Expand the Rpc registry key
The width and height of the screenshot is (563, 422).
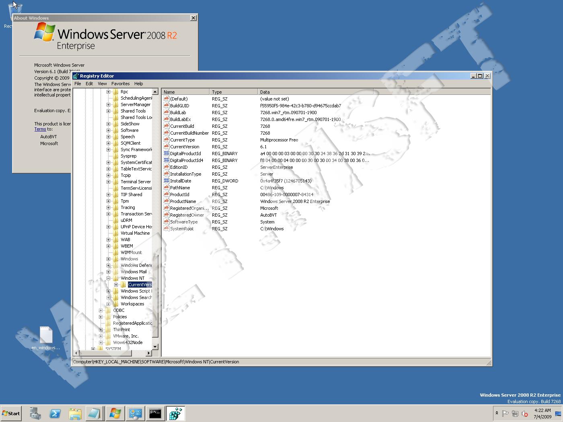click(x=108, y=92)
